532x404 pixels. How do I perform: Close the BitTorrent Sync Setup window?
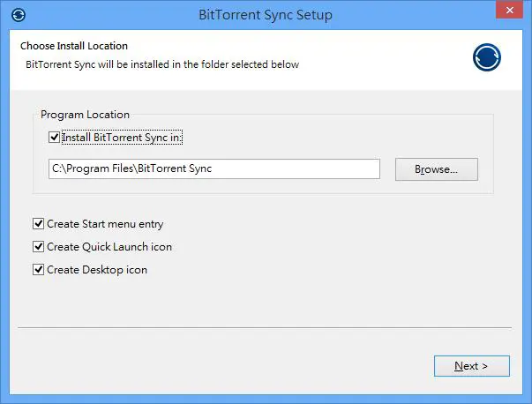509,11
